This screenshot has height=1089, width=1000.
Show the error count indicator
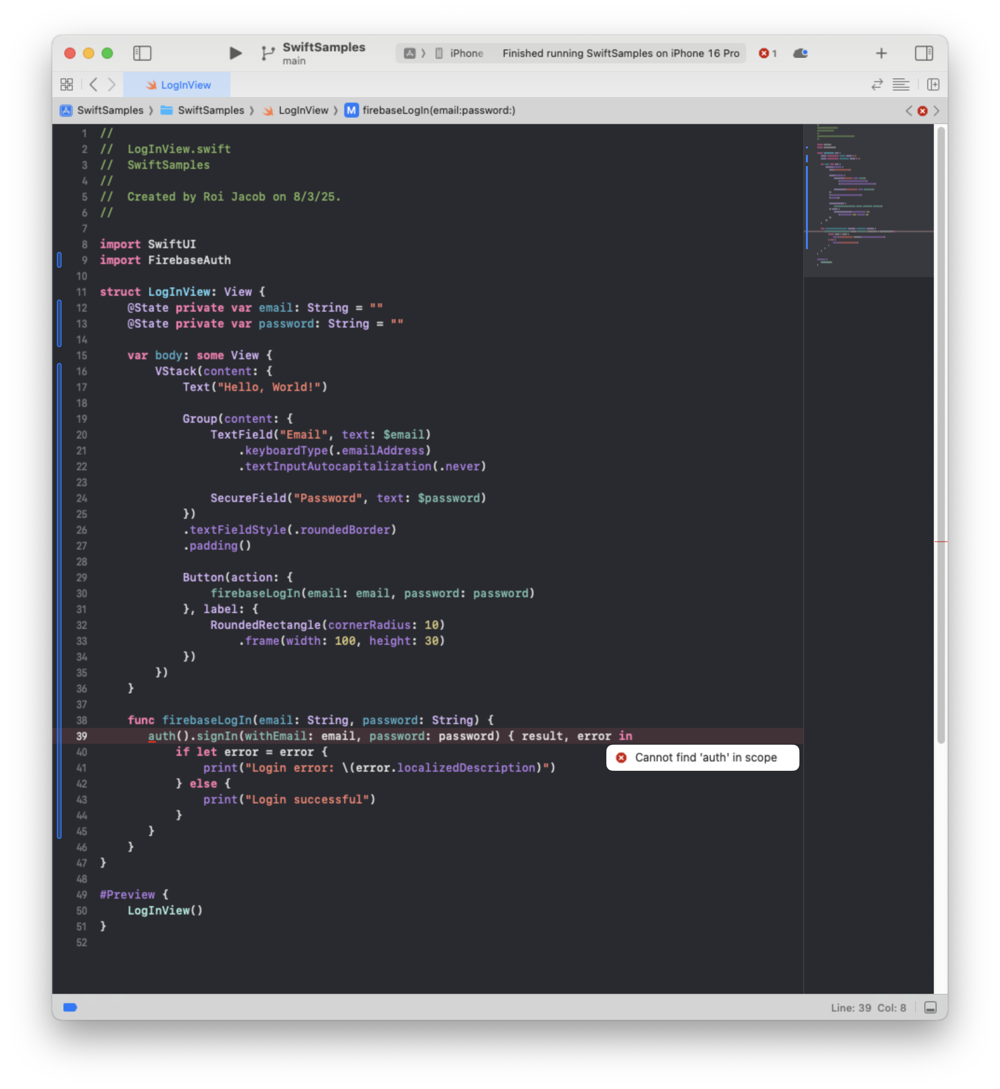[x=768, y=53]
